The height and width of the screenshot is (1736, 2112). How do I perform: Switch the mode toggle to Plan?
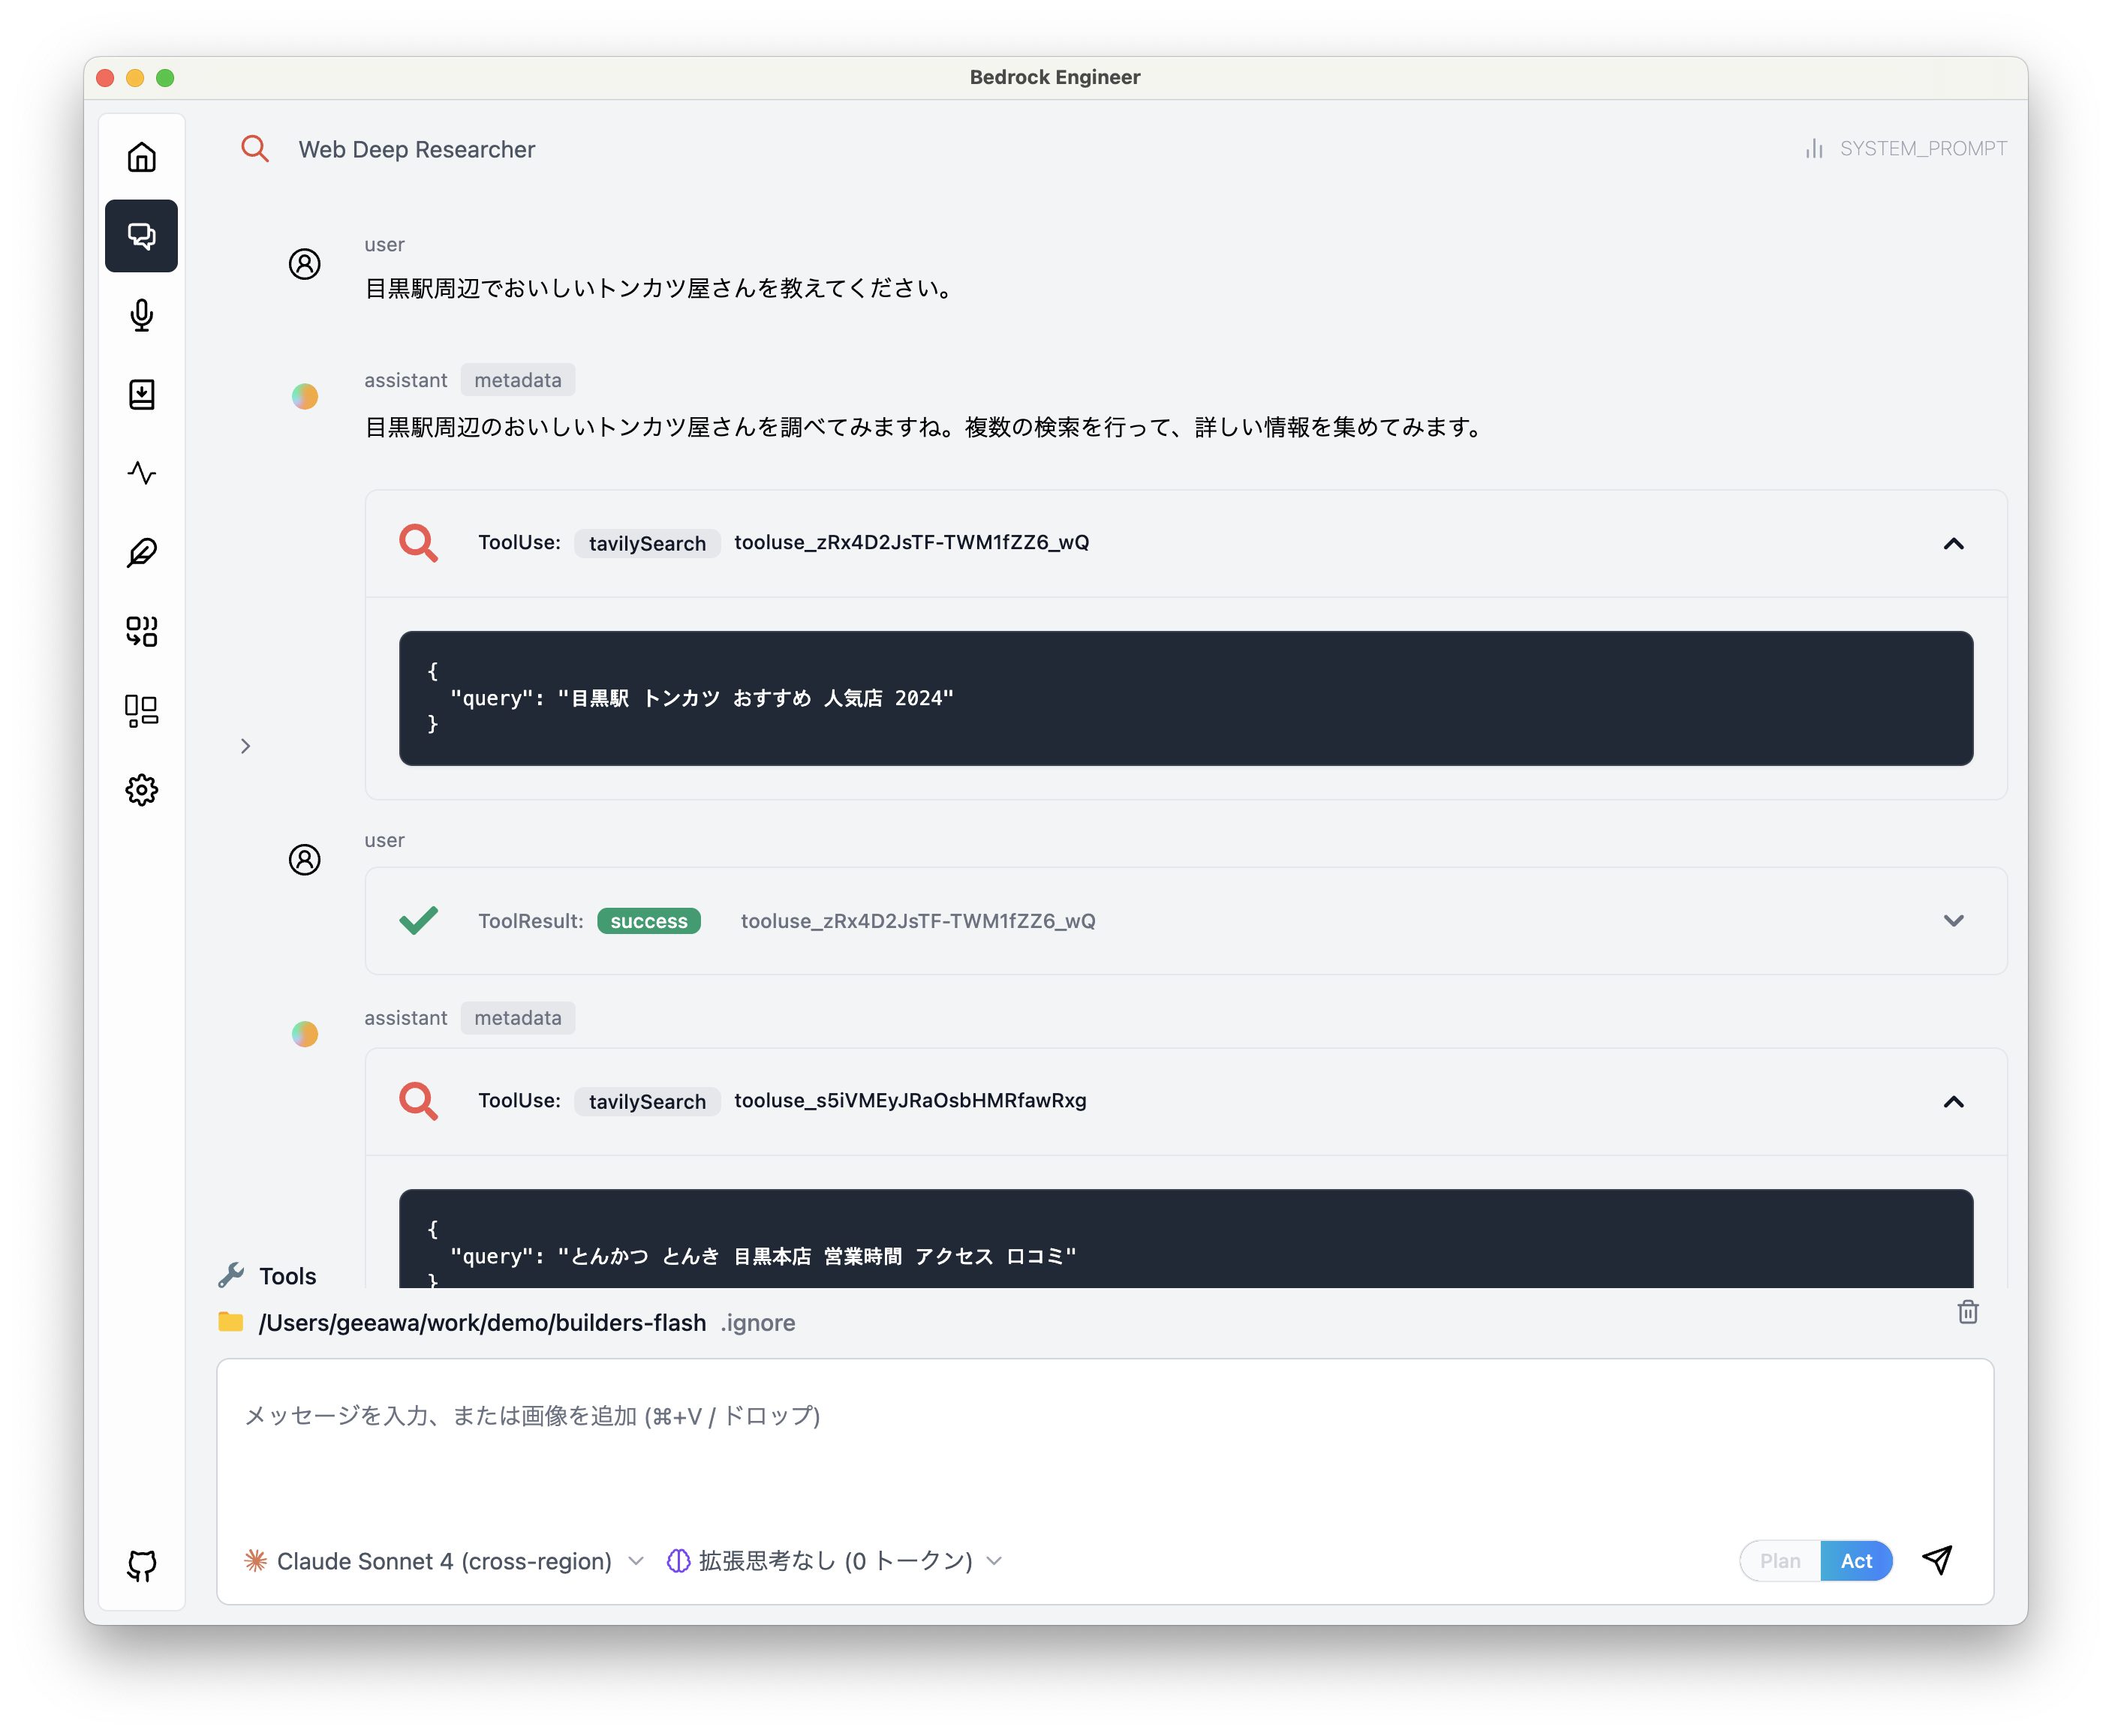tap(1780, 1560)
